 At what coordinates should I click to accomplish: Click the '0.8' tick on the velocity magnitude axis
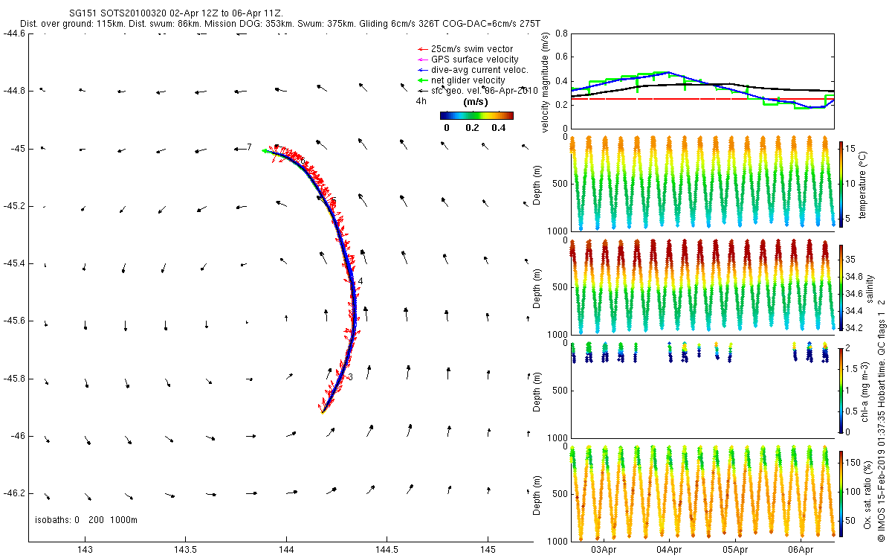point(562,33)
